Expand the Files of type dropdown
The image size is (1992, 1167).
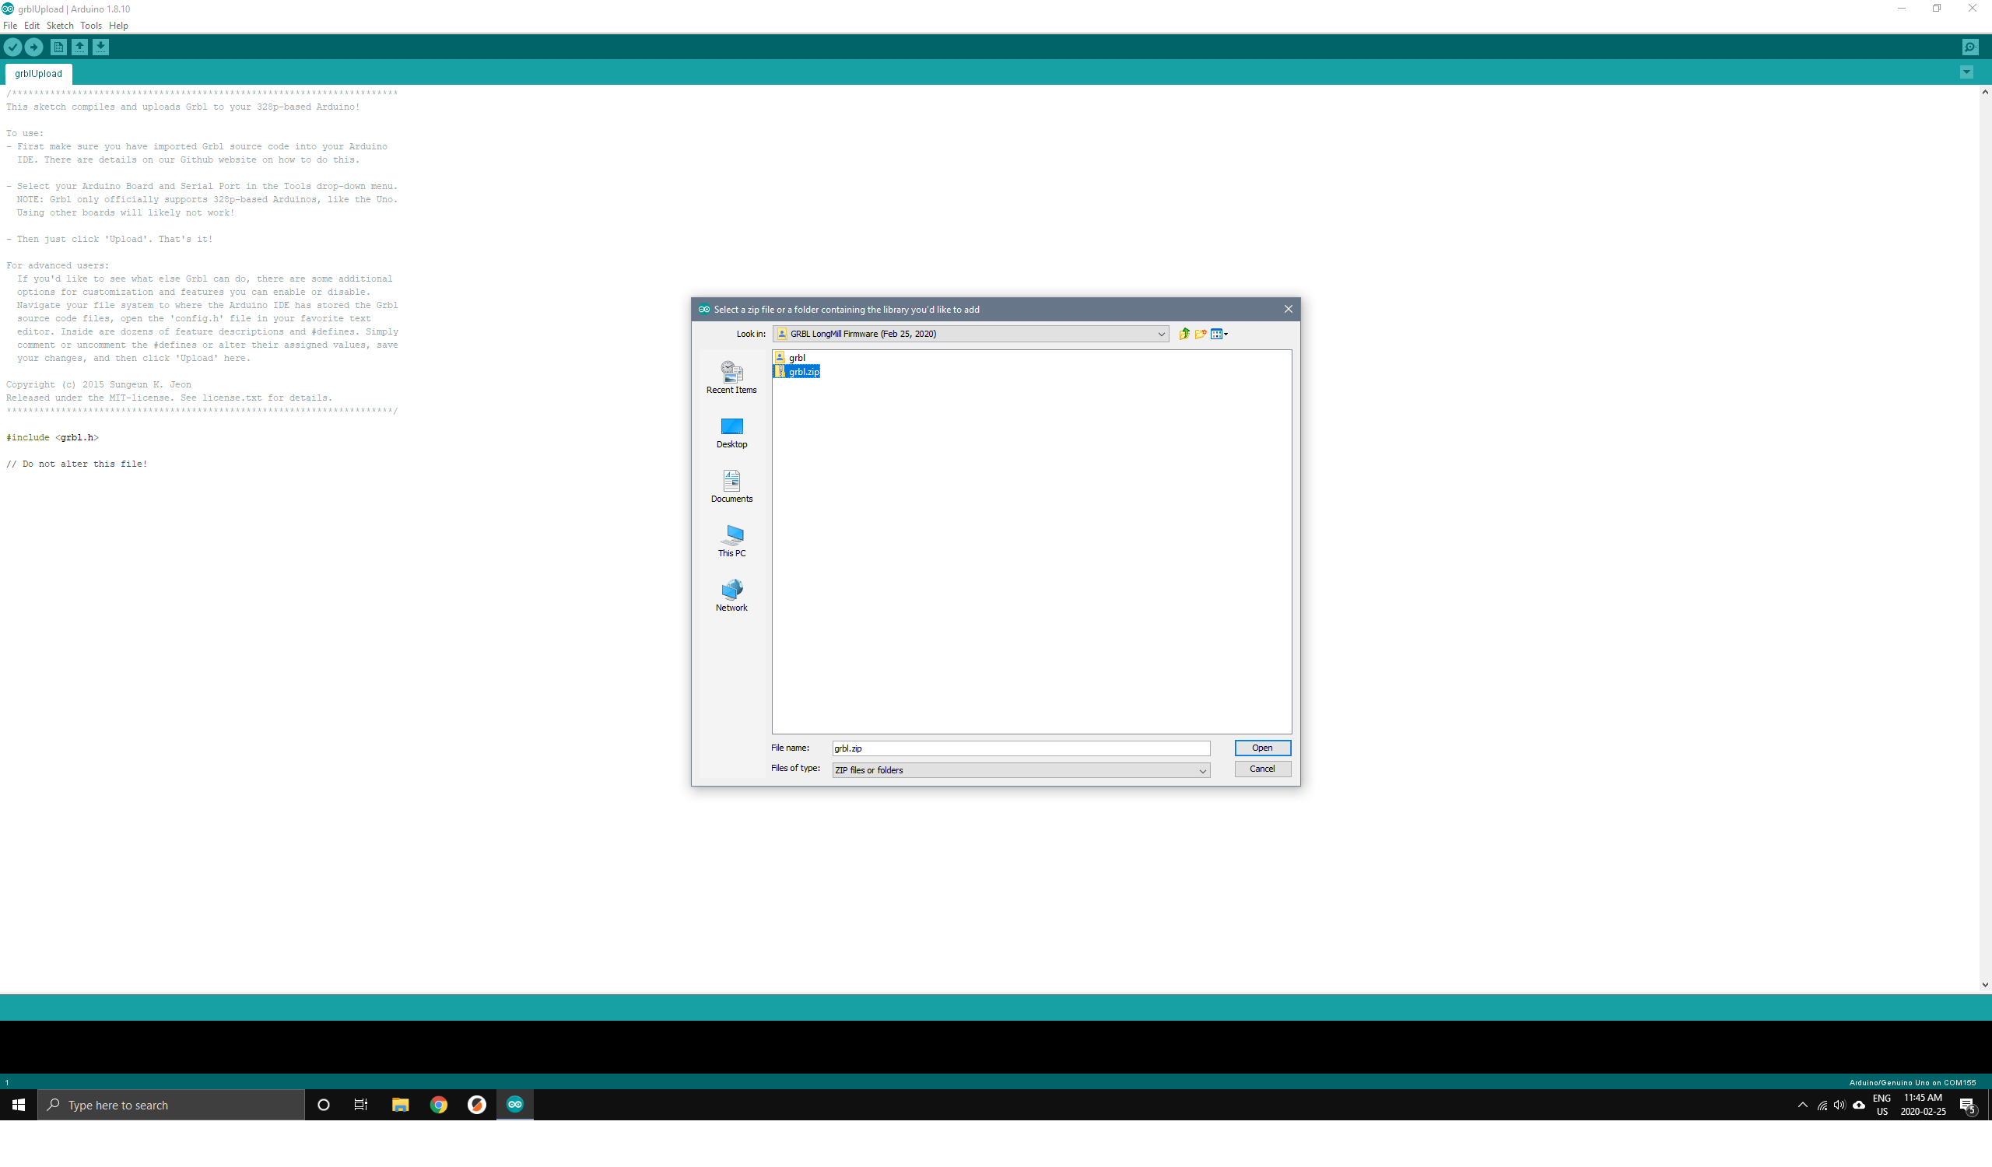pos(1202,770)
